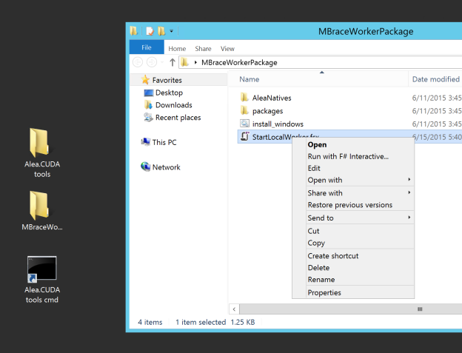Click the packages folder icon
This screenshot has width=462, height=353.
tap(244, 110)
